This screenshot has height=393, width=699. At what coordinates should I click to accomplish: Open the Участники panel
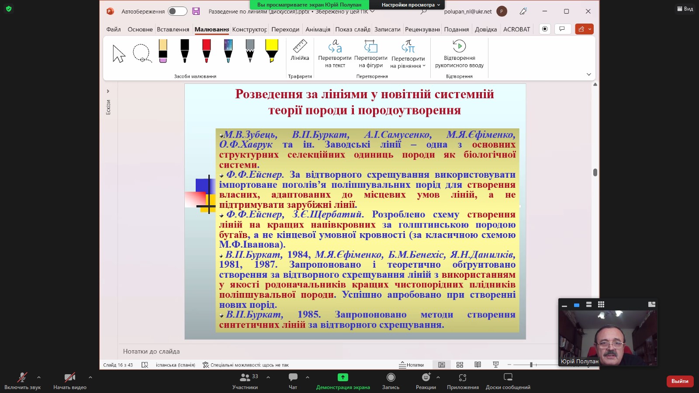pos(245,381)
